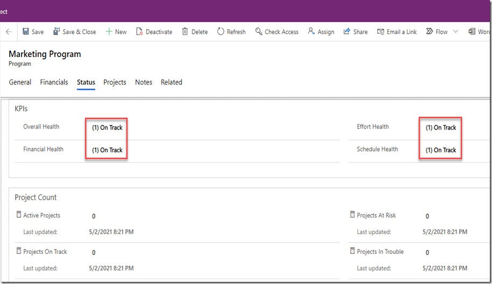Open the Financials tab
The height and width of the screenshot is (284, 492).
click(54, 82)
